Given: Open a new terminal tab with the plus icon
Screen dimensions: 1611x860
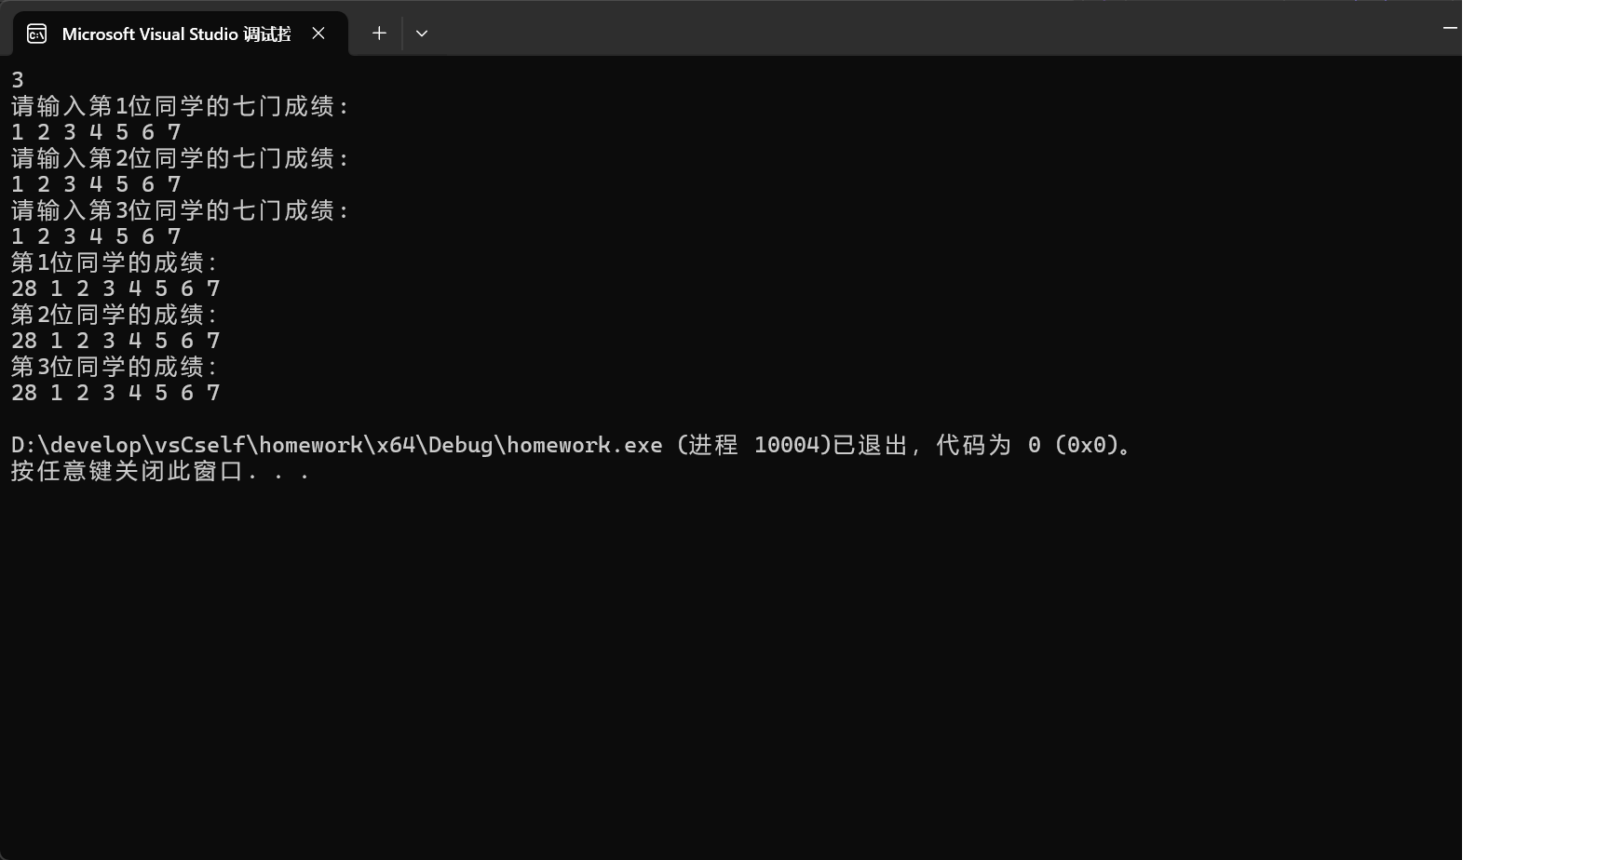Looking at the screenshot, I should tap(378, 33).
